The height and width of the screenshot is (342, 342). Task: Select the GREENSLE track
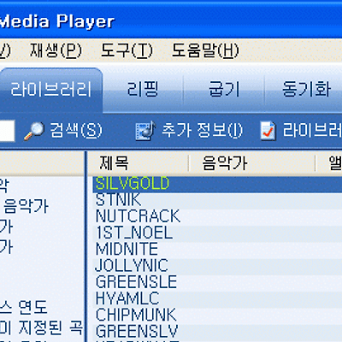(217, 282)
